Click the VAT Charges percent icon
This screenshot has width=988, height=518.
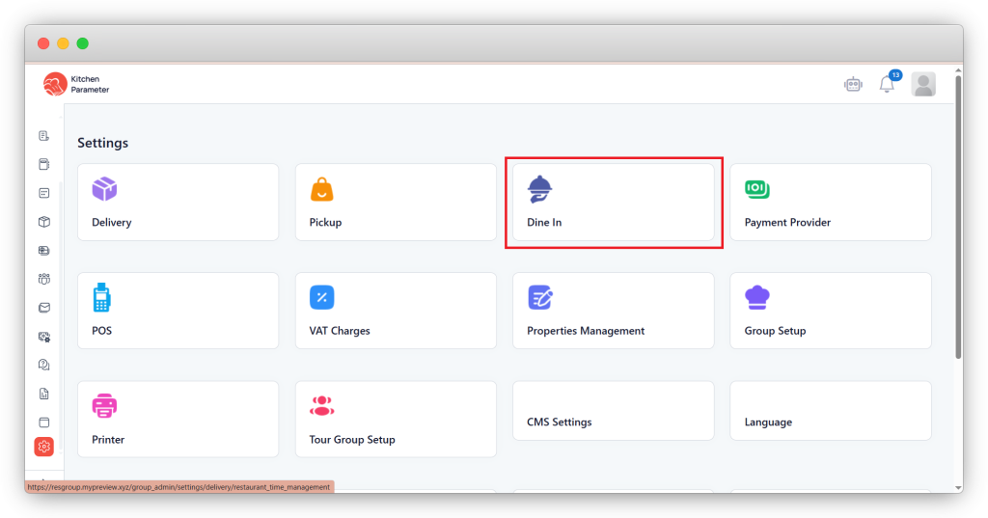coord(322,297)
